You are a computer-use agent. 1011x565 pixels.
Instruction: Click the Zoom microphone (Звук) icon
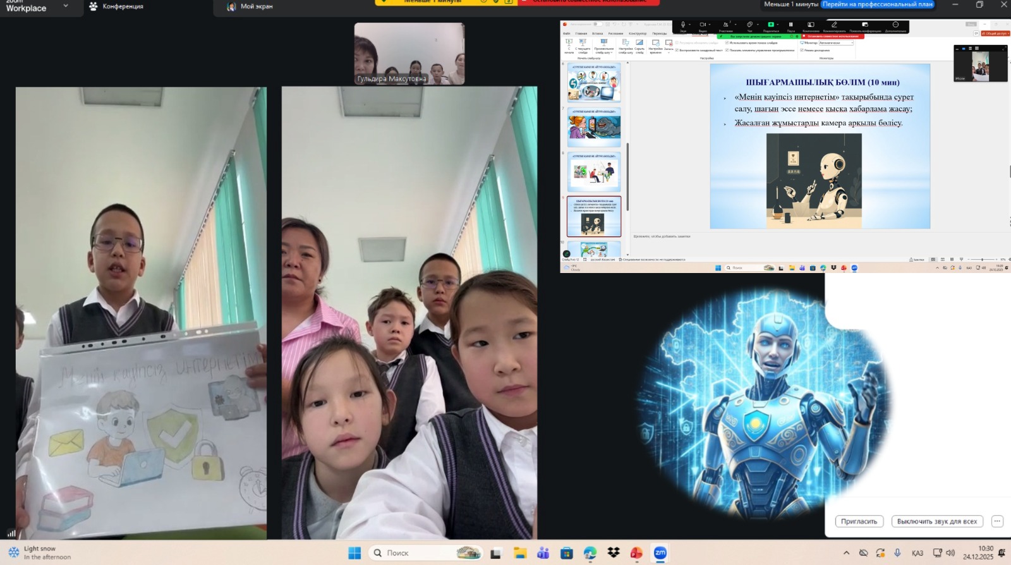pos(682,25)
